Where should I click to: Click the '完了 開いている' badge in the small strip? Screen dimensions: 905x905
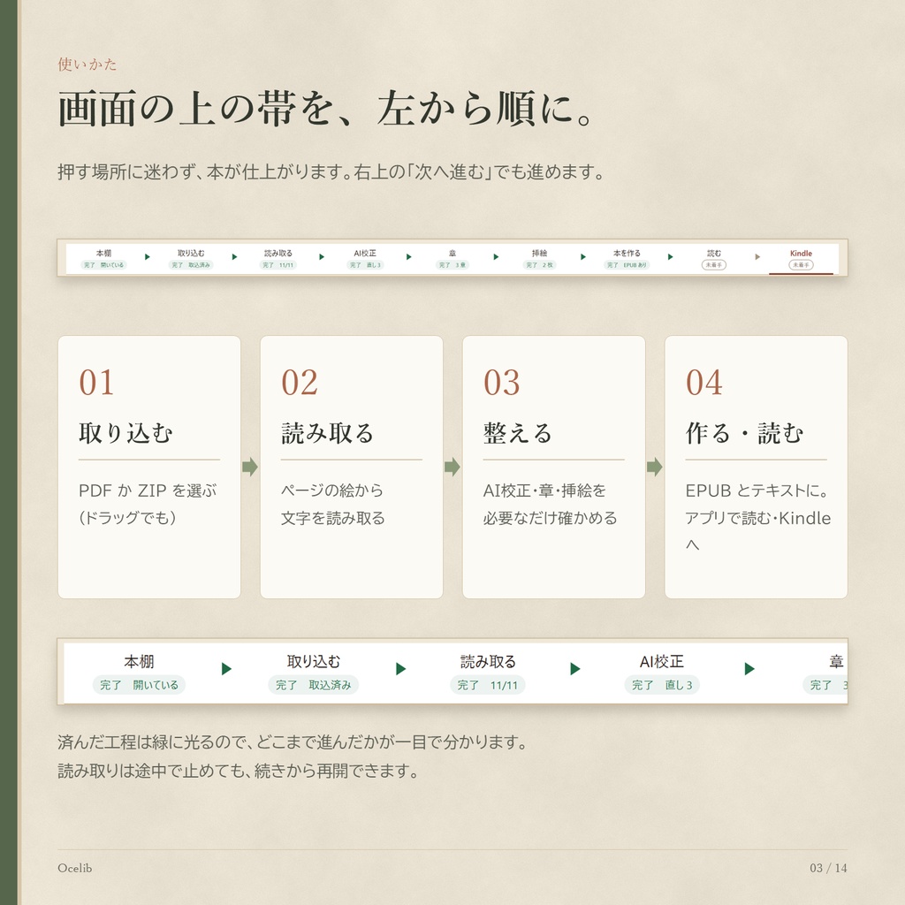point(104,265)
